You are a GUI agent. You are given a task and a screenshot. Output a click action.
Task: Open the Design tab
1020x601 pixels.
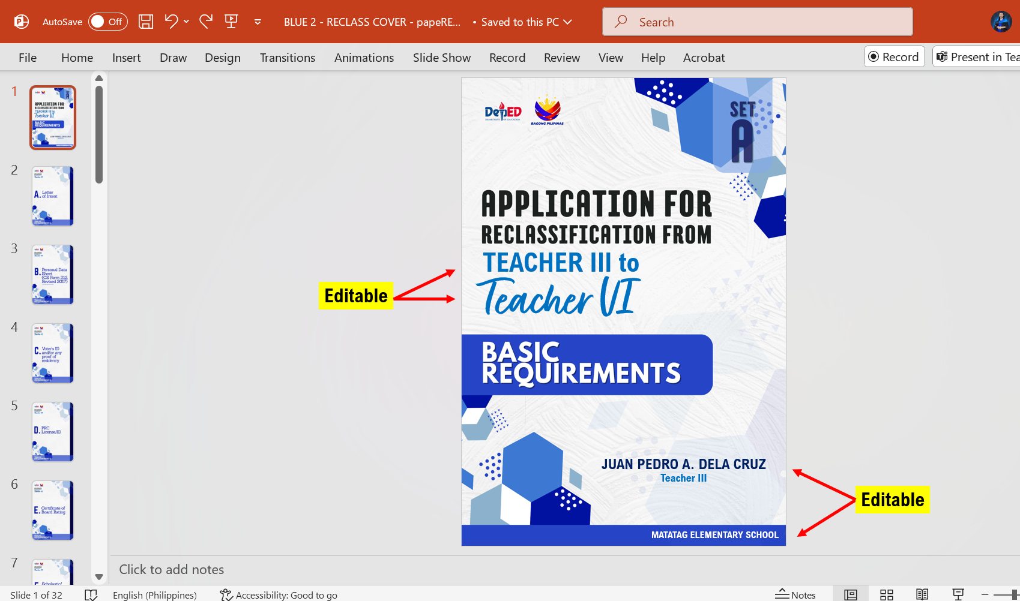click(222, 58)
